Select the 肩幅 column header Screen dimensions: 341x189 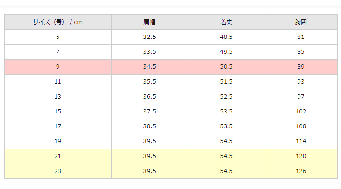tap(150, 22)
